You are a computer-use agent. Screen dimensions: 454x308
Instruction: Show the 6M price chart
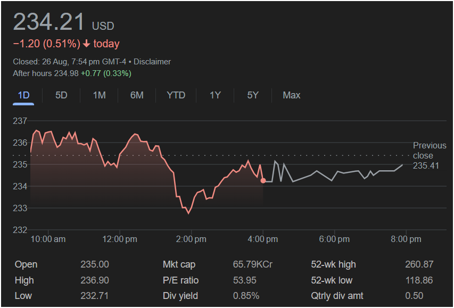137,95
